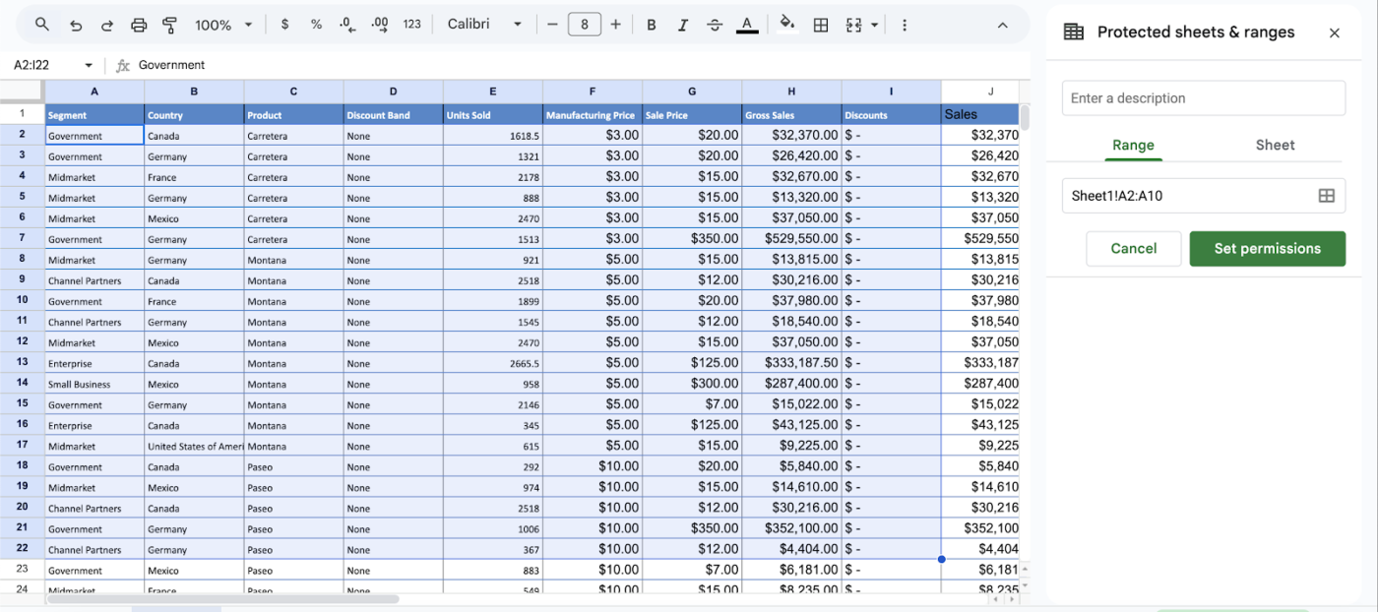Screen dimensions: 1378x612
Task: Click the $333,187 sales cell
Action: [x=980, y=363]
